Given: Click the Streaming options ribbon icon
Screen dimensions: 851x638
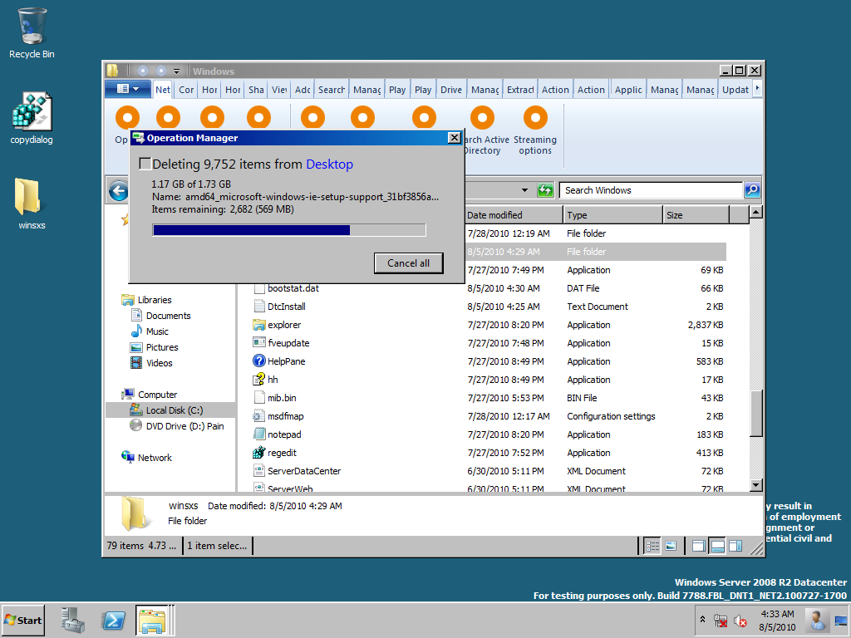Looking at the screenshot, I should click(x=535, y=117).
